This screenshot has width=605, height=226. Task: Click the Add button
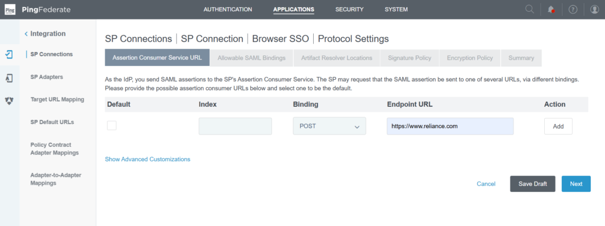click(558, 126)
